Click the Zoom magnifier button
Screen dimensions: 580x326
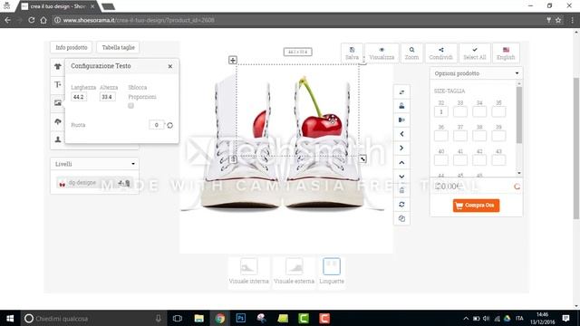411,53
